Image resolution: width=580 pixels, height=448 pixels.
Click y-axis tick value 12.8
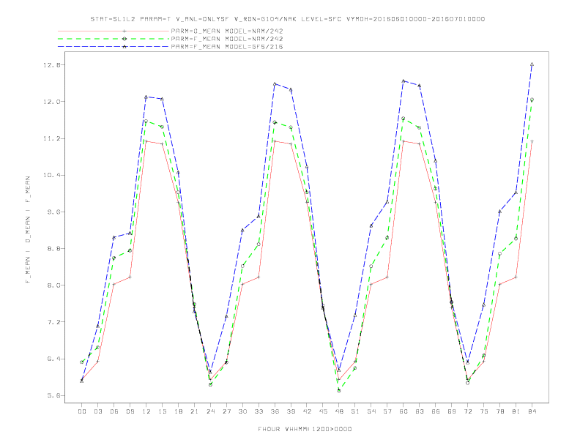point(51,65)
